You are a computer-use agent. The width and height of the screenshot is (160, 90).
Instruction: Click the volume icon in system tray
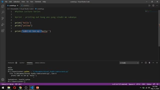pos(149,88)
